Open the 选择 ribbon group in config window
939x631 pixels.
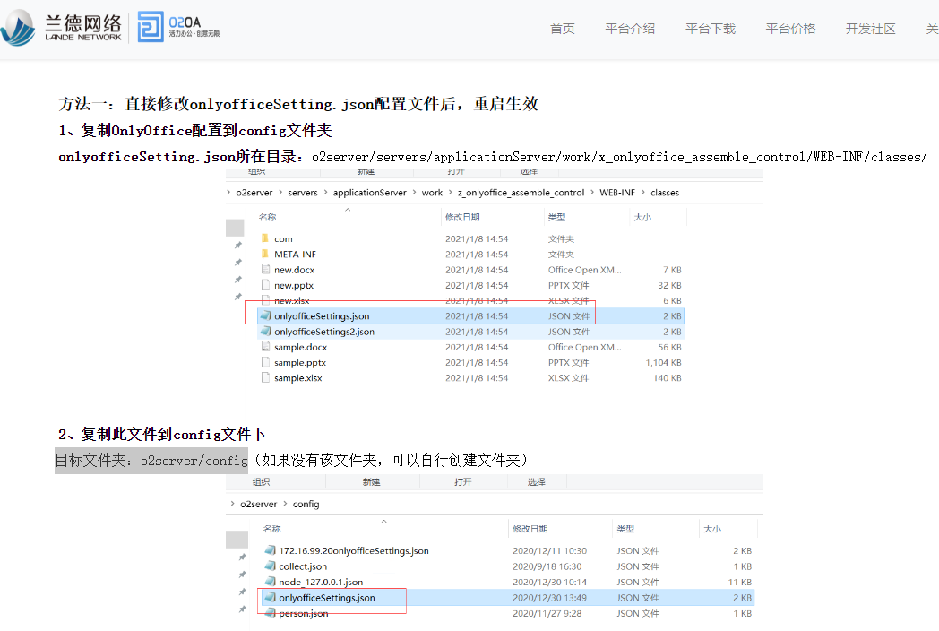[537, 482]
